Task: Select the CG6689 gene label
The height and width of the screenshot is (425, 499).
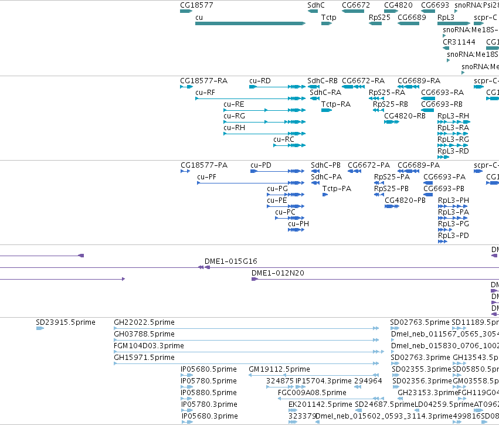Action: [x=412, y=18]
